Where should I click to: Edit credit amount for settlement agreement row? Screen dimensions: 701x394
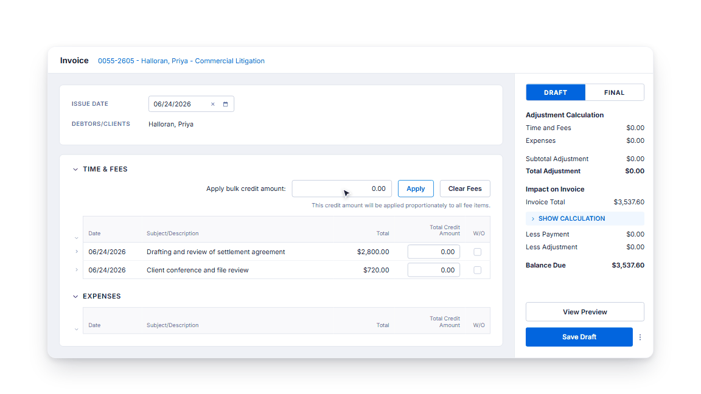pyautogui.click(x=434, y=252)
